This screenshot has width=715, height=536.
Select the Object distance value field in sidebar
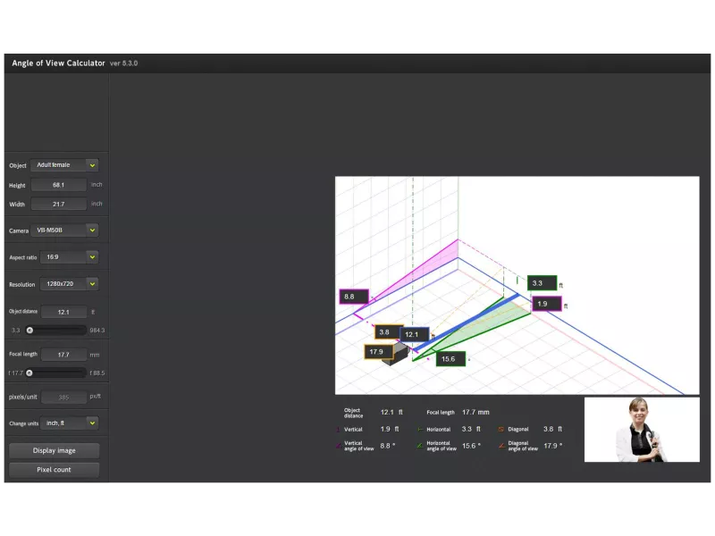[64, 312]
